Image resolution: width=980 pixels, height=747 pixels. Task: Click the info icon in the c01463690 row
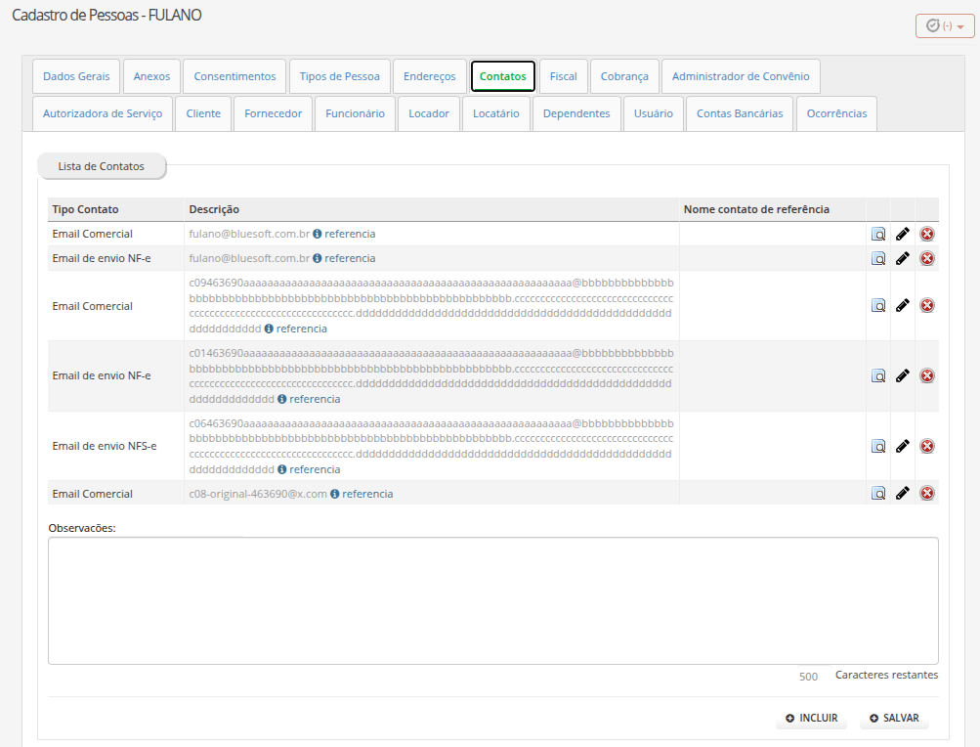click(281, 399)
